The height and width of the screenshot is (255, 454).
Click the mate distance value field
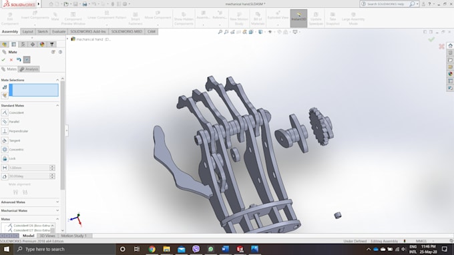[x=29, y=168]
